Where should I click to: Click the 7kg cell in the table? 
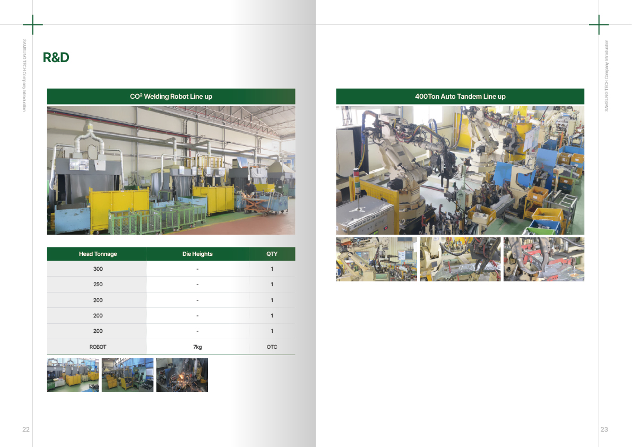point(197,347)
